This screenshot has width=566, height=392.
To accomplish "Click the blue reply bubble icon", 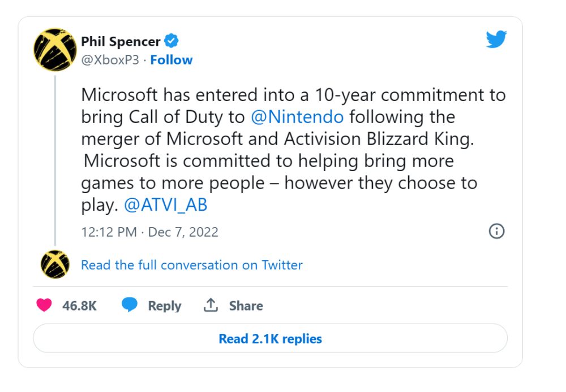I will click(x=130, y=306).
